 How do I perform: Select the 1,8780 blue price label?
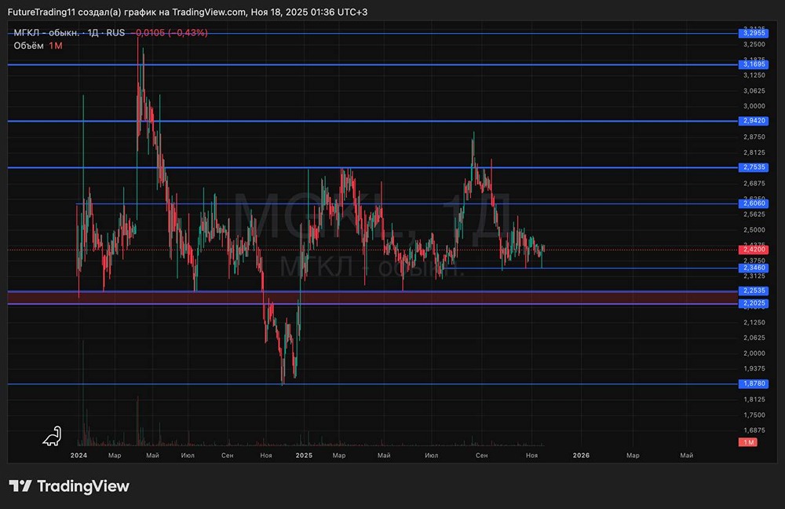click(x=754, y=384)
